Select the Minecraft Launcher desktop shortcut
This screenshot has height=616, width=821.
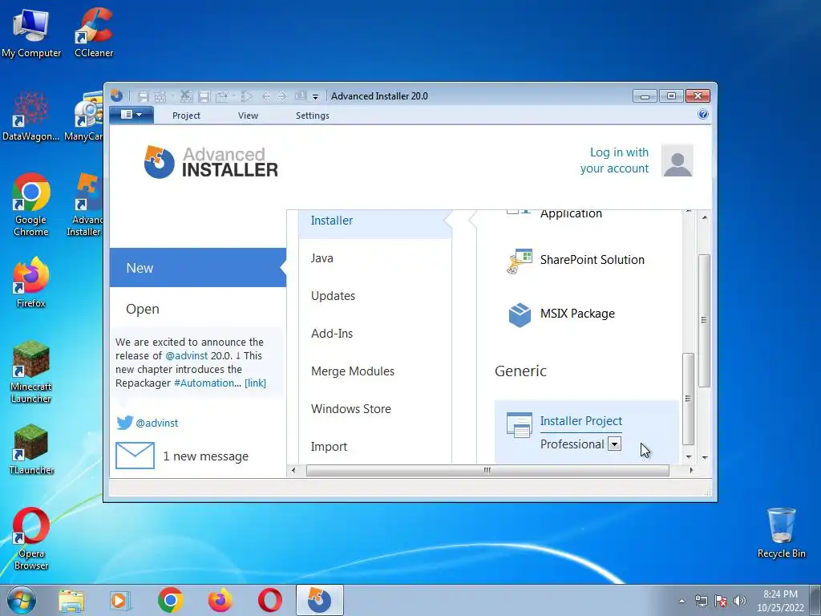point(31,372)
